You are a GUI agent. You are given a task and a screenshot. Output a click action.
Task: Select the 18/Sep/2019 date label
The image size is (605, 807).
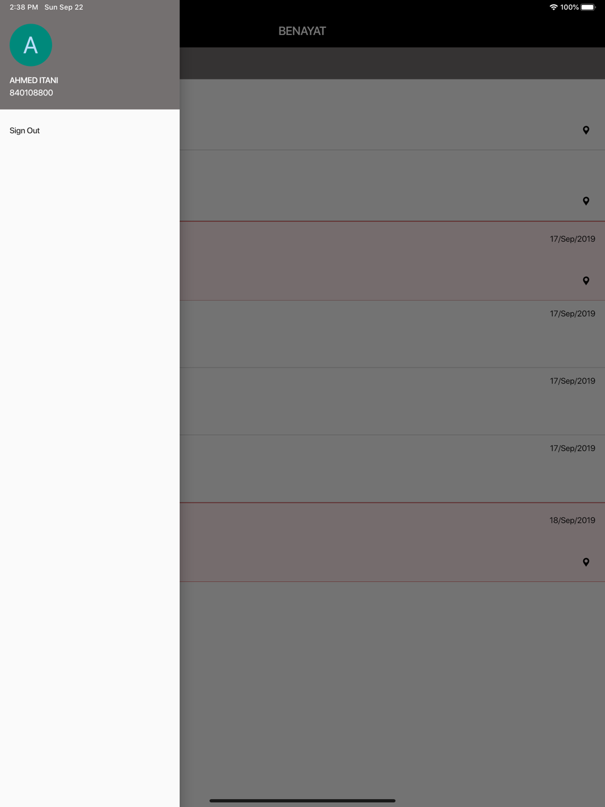click(572, 520)
